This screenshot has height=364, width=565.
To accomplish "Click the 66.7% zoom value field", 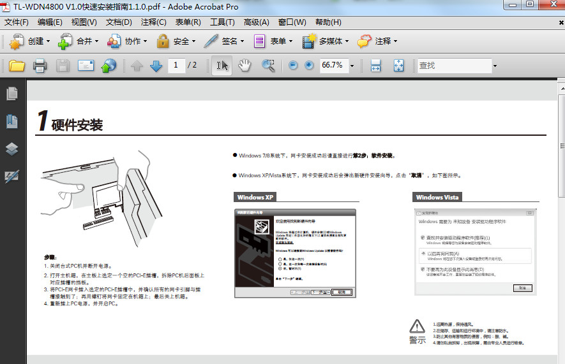I will point(334,66).
